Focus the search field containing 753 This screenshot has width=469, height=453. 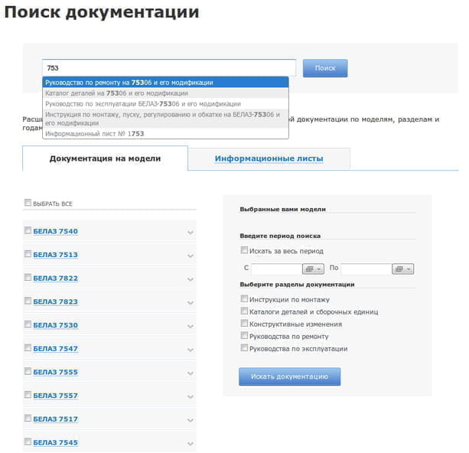[x=169, y=68]
